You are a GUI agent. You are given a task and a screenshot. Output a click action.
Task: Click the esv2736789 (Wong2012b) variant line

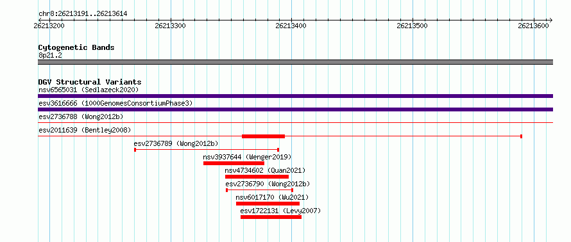click(207, 150)
